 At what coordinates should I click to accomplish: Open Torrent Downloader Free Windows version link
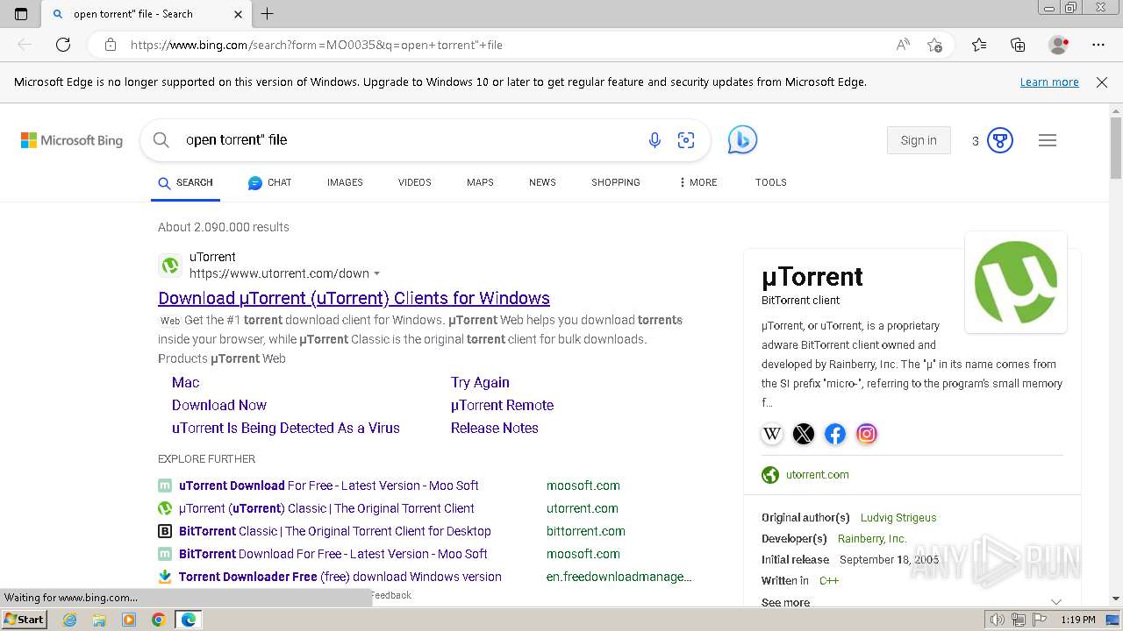[x=340, y=577]
